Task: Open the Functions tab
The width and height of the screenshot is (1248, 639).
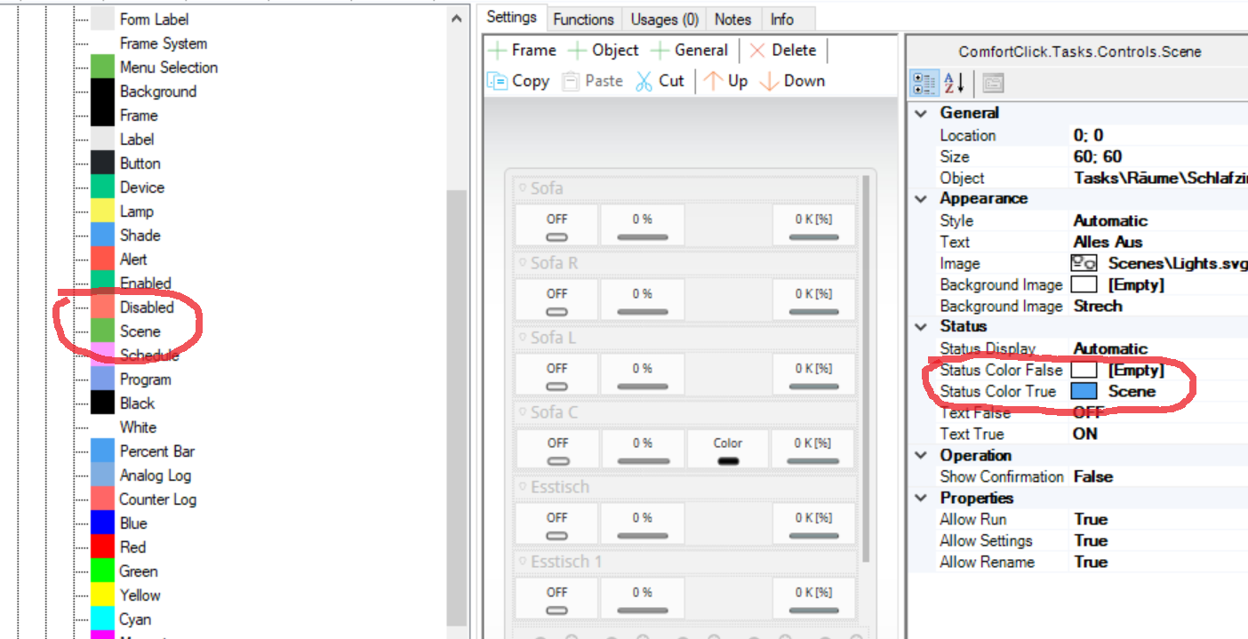Action: [583, 19]
